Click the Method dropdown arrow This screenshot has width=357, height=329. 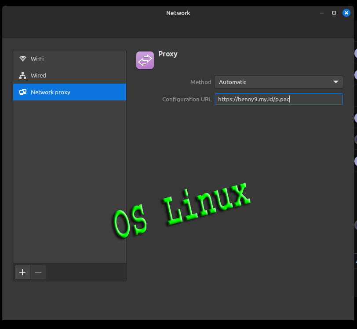click(335, 82)
